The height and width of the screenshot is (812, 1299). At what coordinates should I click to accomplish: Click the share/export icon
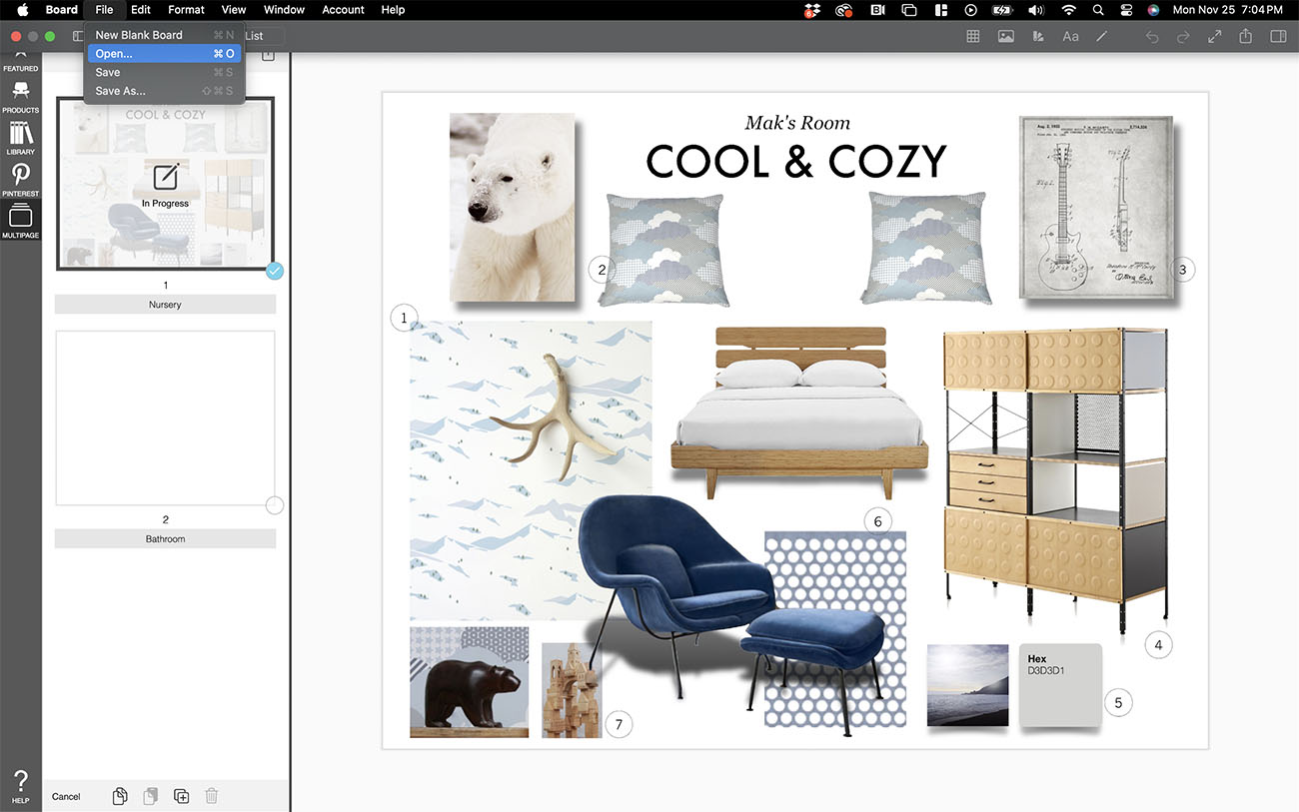[x=1246, y=36]
